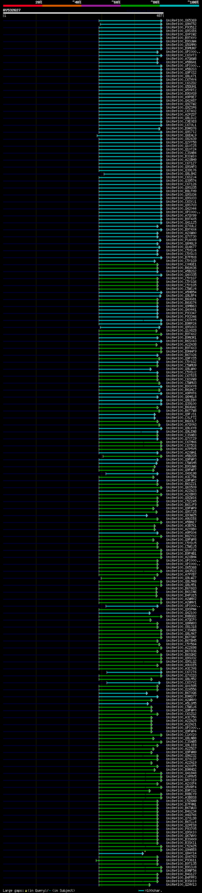This screenshot has width=202, height=893.
Task: Select the UniRef100_Q5GMM0 label
Action: (181, 45)
